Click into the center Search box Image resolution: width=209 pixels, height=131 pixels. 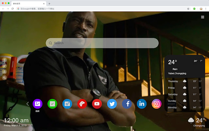(102, 43)
